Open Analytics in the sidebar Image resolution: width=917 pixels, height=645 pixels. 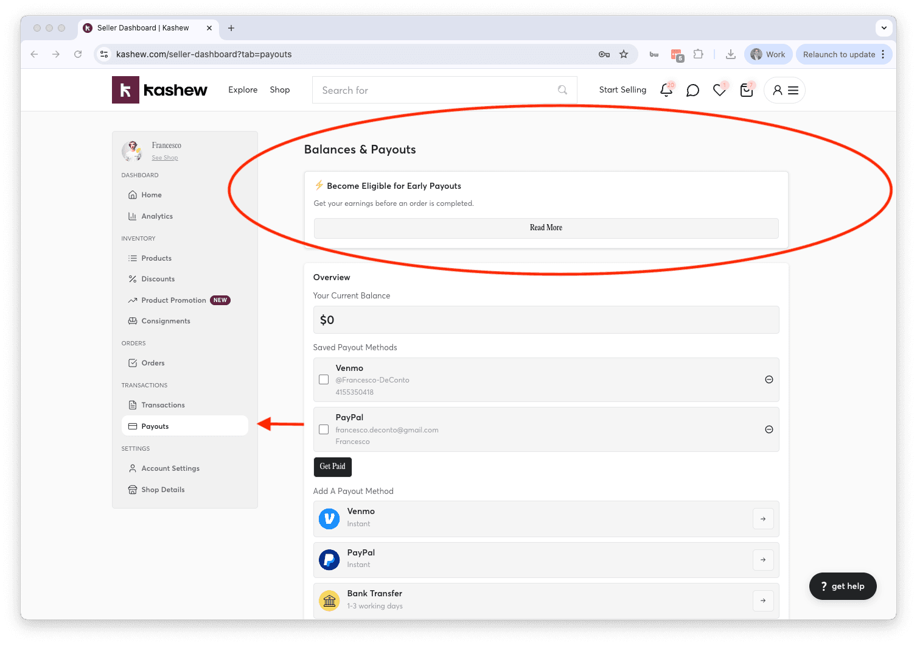point(185,216)
